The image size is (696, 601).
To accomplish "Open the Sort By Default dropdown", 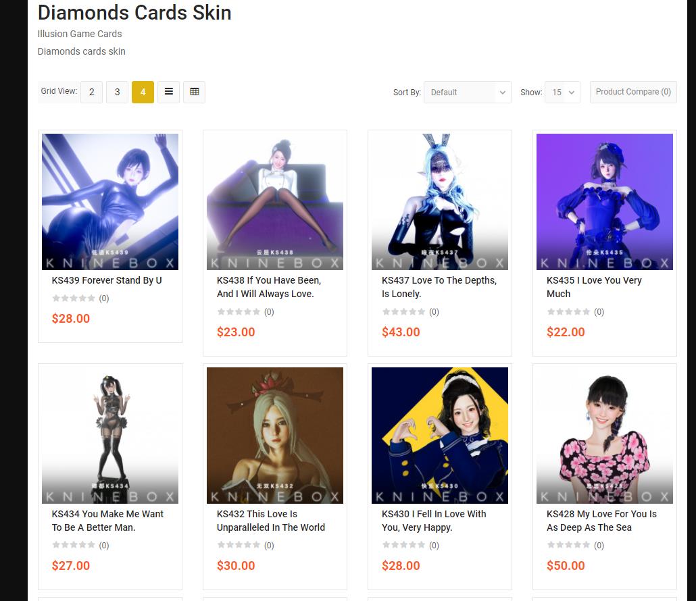I will (468, 93).
